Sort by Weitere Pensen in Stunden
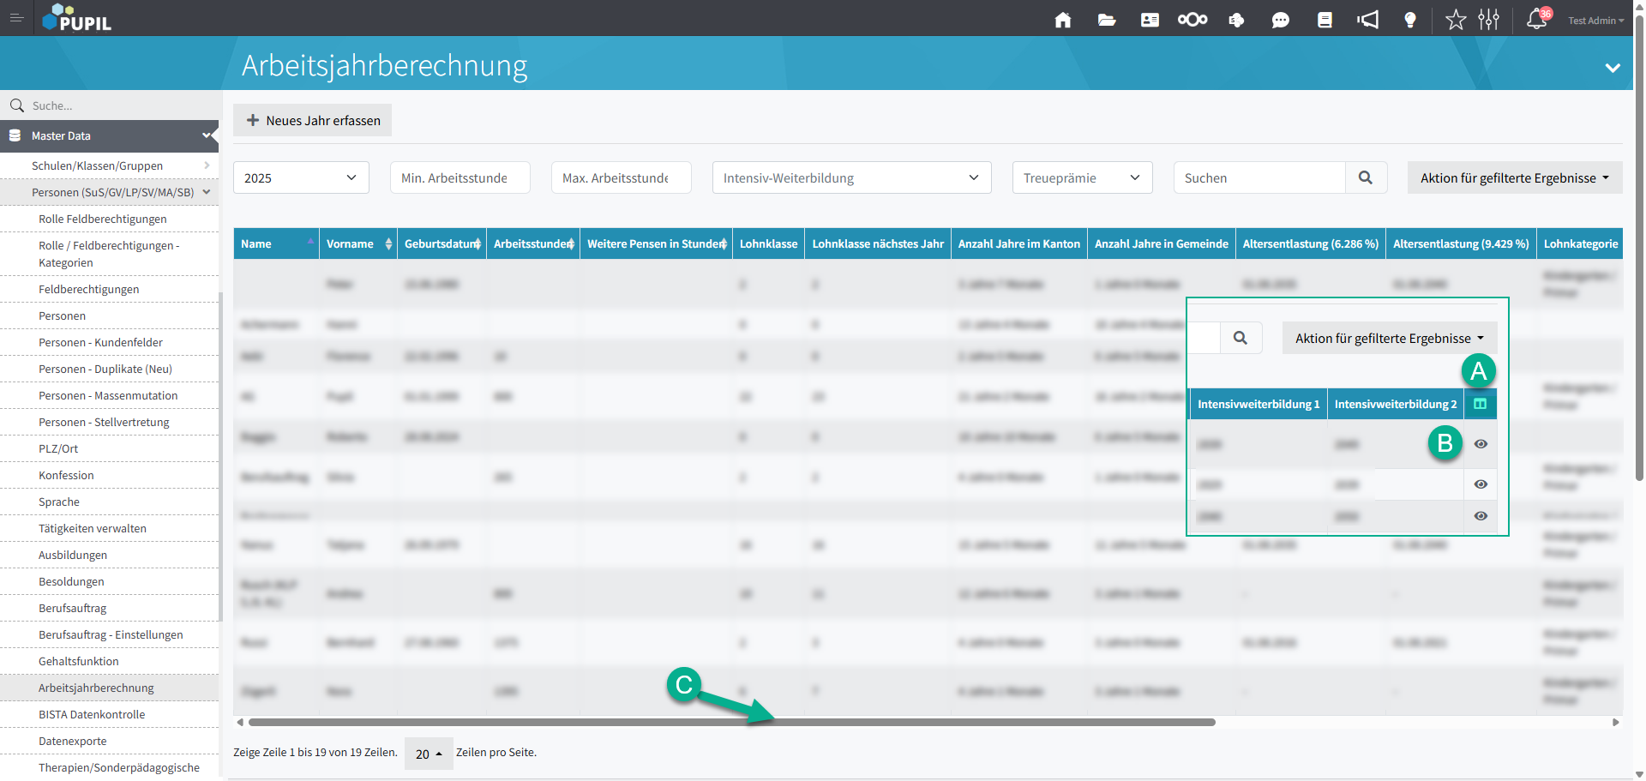Image resolution: width=1646 pixels, height=781 pixels. coord(657,243)
